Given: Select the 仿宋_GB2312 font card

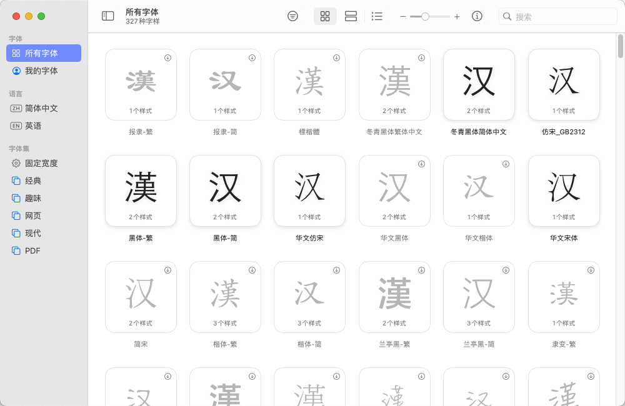Looking at the screenshot, I should 564,84.
